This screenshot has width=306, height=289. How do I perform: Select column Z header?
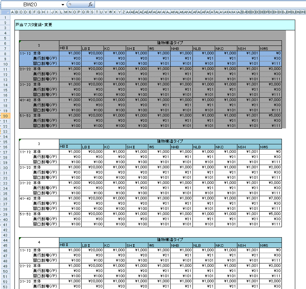(x=124, y=12)
